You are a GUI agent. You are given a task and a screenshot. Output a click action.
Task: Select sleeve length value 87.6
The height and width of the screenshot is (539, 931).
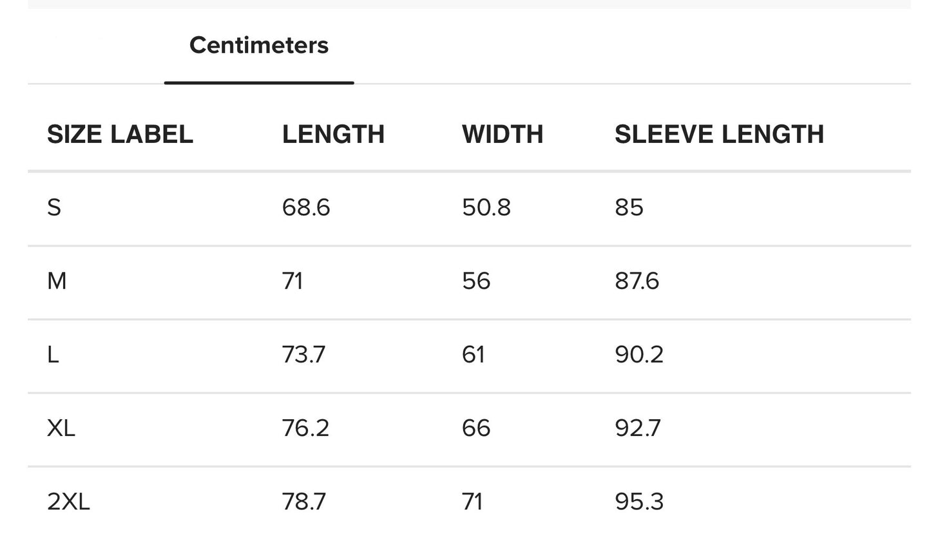click(637, 281)
